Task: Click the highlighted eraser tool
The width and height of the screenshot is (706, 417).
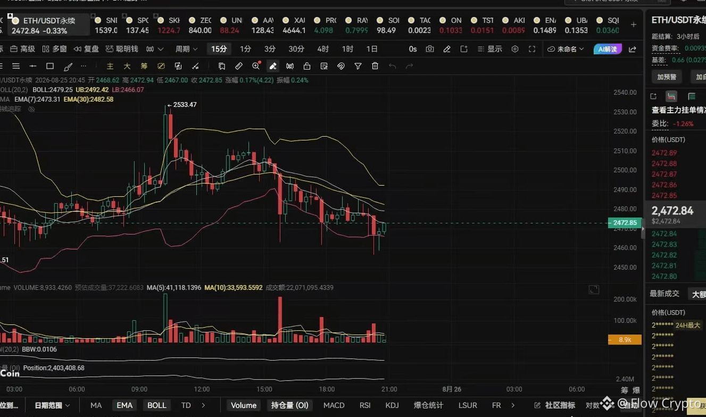Action: pyautogui.click(x=273, y=66)
